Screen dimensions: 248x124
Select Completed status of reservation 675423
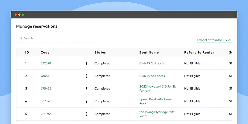point(102,88)
